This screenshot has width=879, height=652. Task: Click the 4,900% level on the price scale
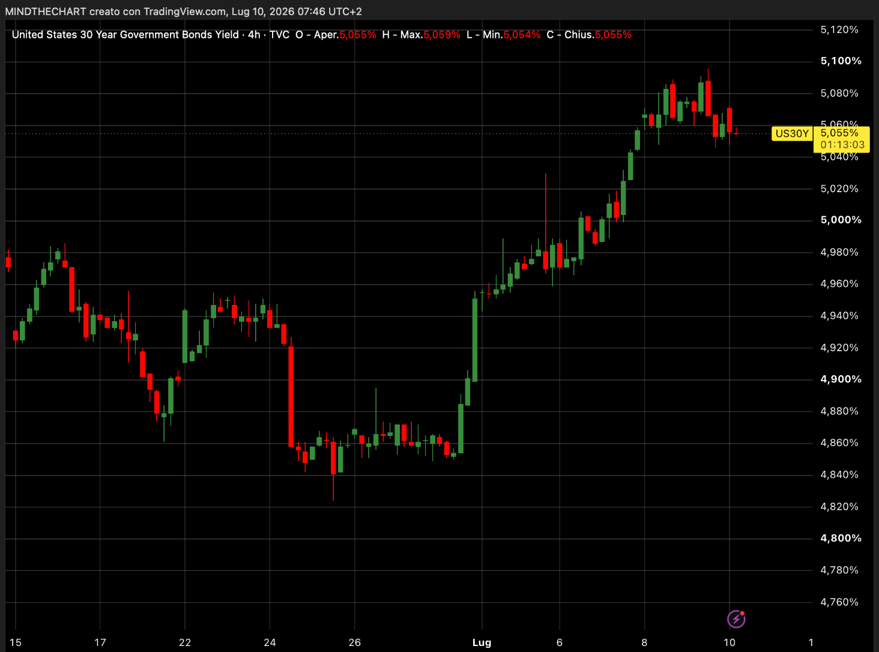[841, 379]
